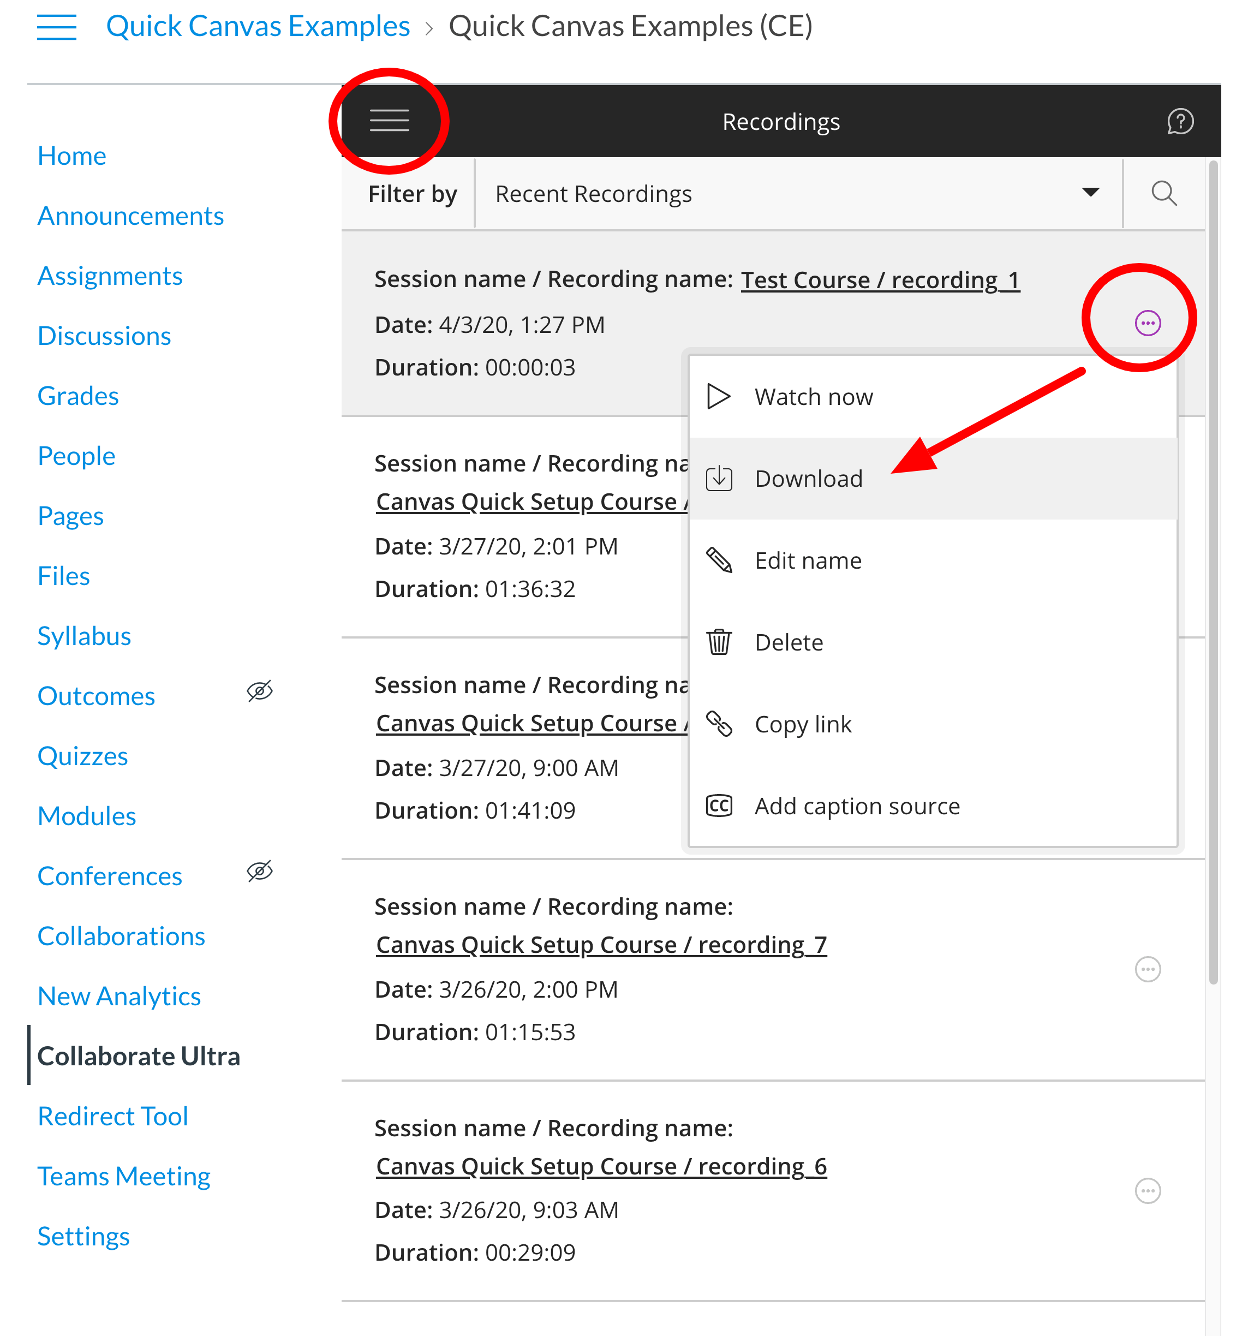The height and width of the screenshot is (1336, 1242).
Task: Choose Delete from the recording menu
Action: coord(933,642)
